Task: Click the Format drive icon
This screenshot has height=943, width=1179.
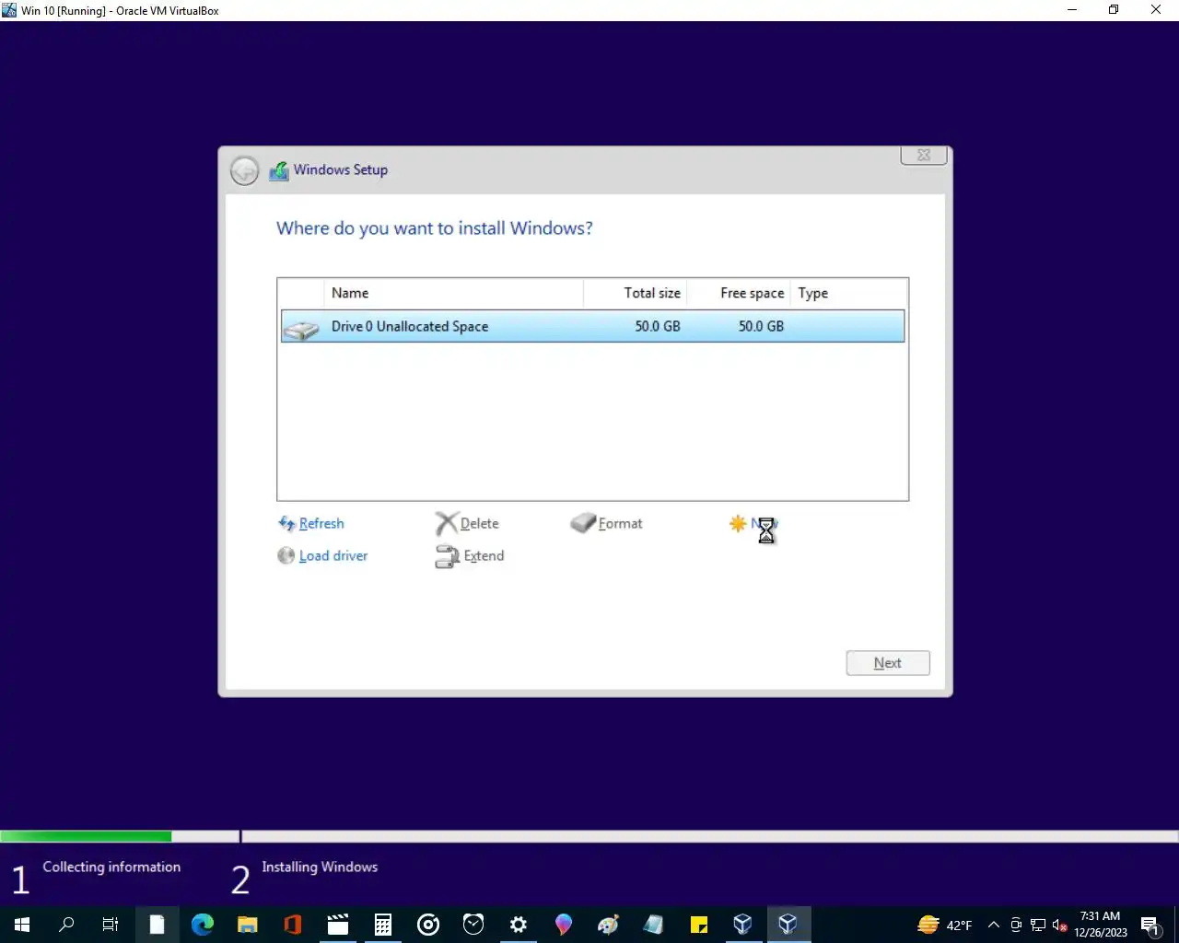Action: tap(584, 523)
